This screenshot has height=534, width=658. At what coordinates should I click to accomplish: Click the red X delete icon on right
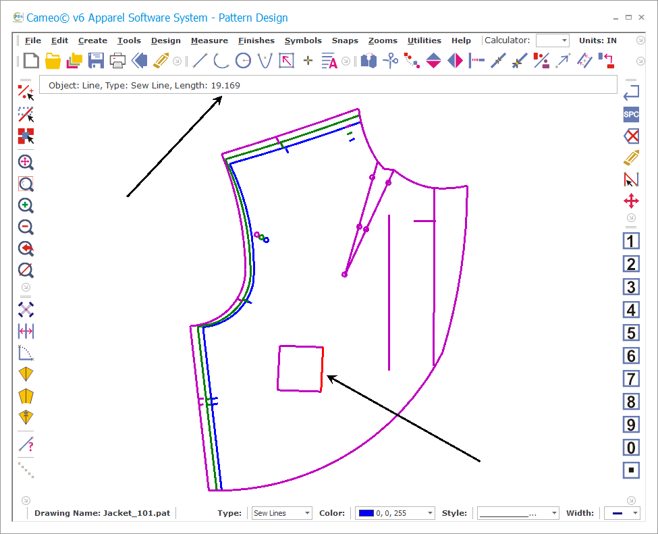[x=631, y=136]
